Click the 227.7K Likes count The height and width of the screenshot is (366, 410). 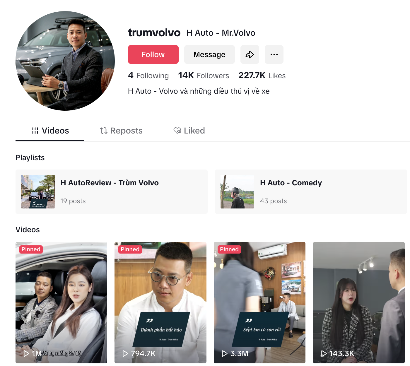[262, 76]
